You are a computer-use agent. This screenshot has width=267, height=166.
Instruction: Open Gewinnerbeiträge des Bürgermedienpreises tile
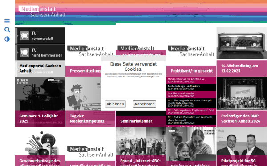(x=40, y=161)
